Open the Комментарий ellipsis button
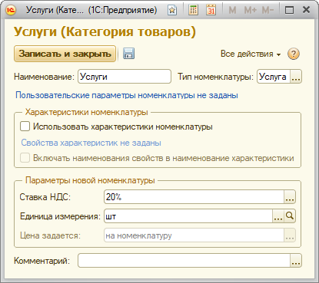This screenshot has width=319, height=283. (296, 261)
